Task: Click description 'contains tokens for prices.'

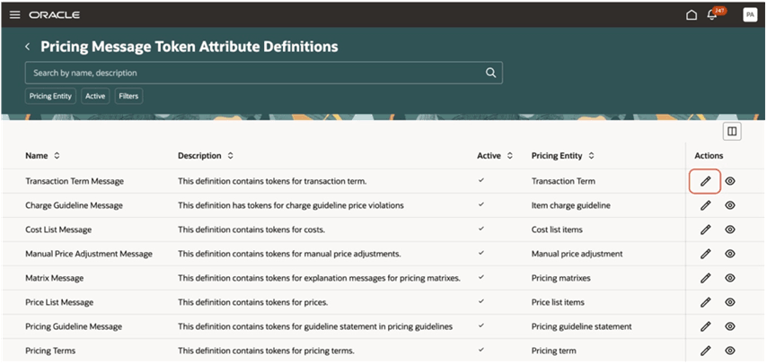Action: coord(253,302)
